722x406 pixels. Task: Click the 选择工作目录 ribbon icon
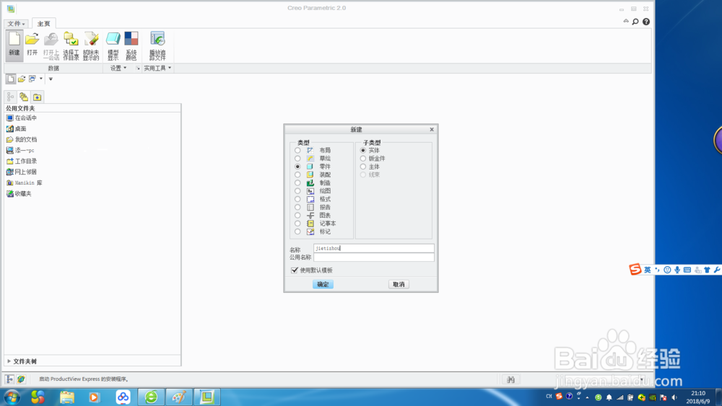pos(71,45)
